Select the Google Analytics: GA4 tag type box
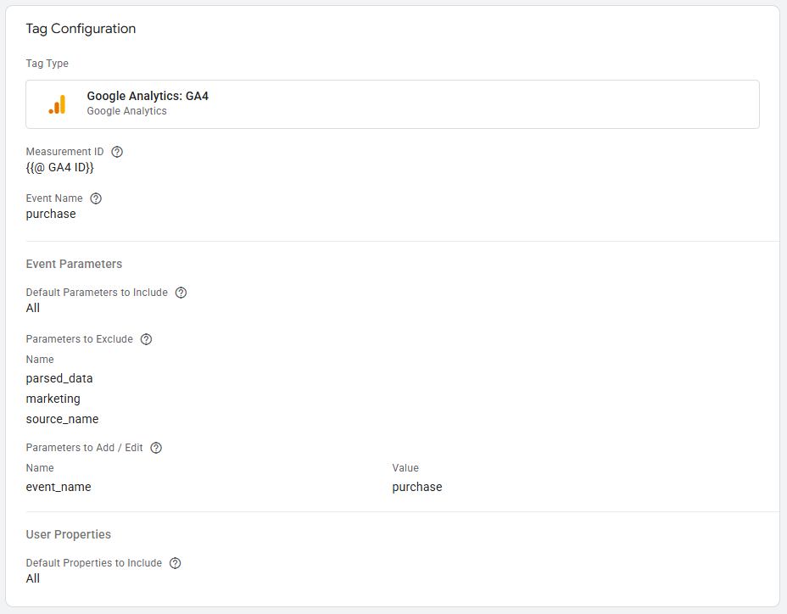 (392, 104)
